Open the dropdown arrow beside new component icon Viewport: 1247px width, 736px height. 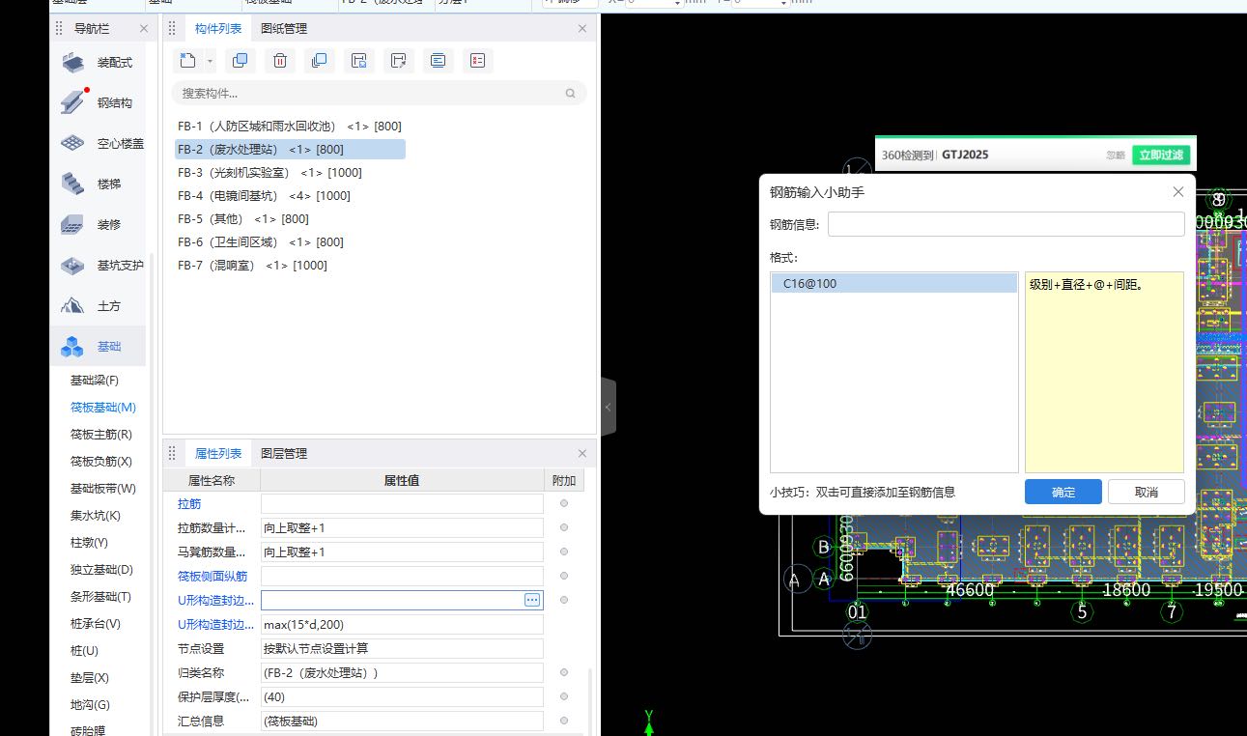coord(211,62)
